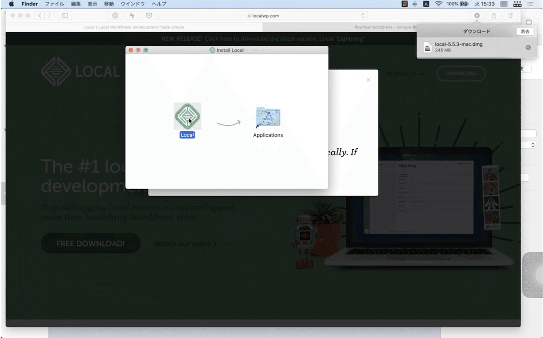Close the white modal with X

click(368, 80)
